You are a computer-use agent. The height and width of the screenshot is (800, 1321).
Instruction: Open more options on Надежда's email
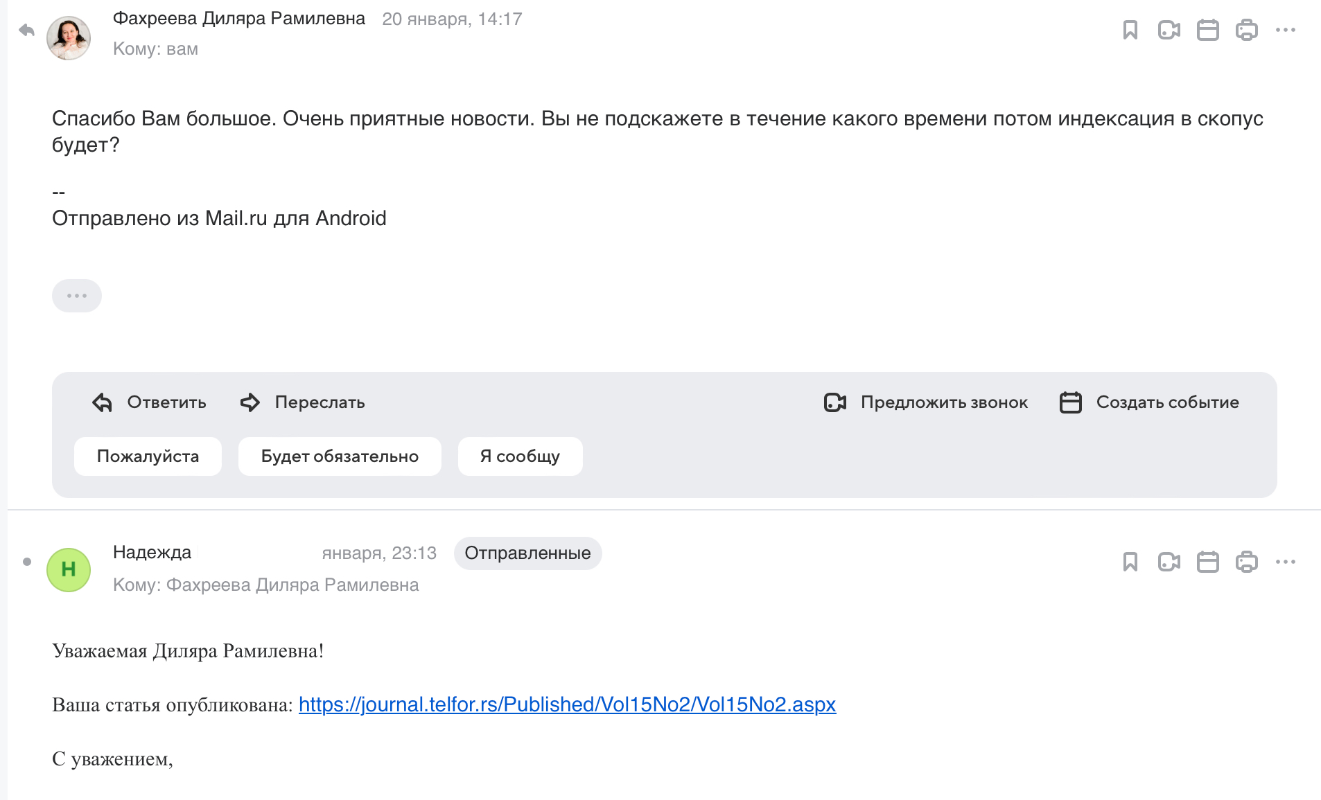coord(1286,562)
